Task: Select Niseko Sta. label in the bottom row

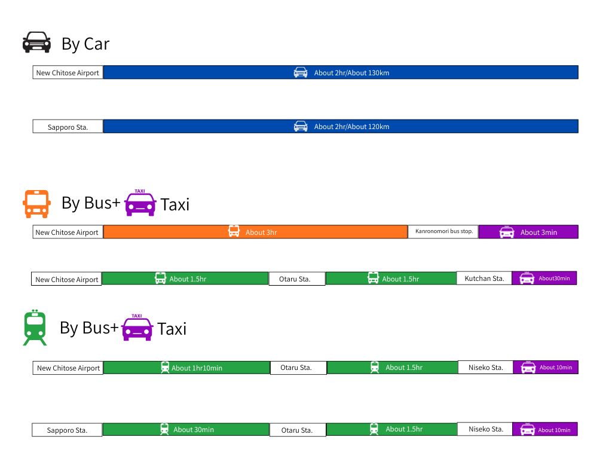Action: pos(485,429)
